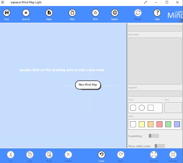
Task: Paste node with Paste icon
Action: point(49,155)
